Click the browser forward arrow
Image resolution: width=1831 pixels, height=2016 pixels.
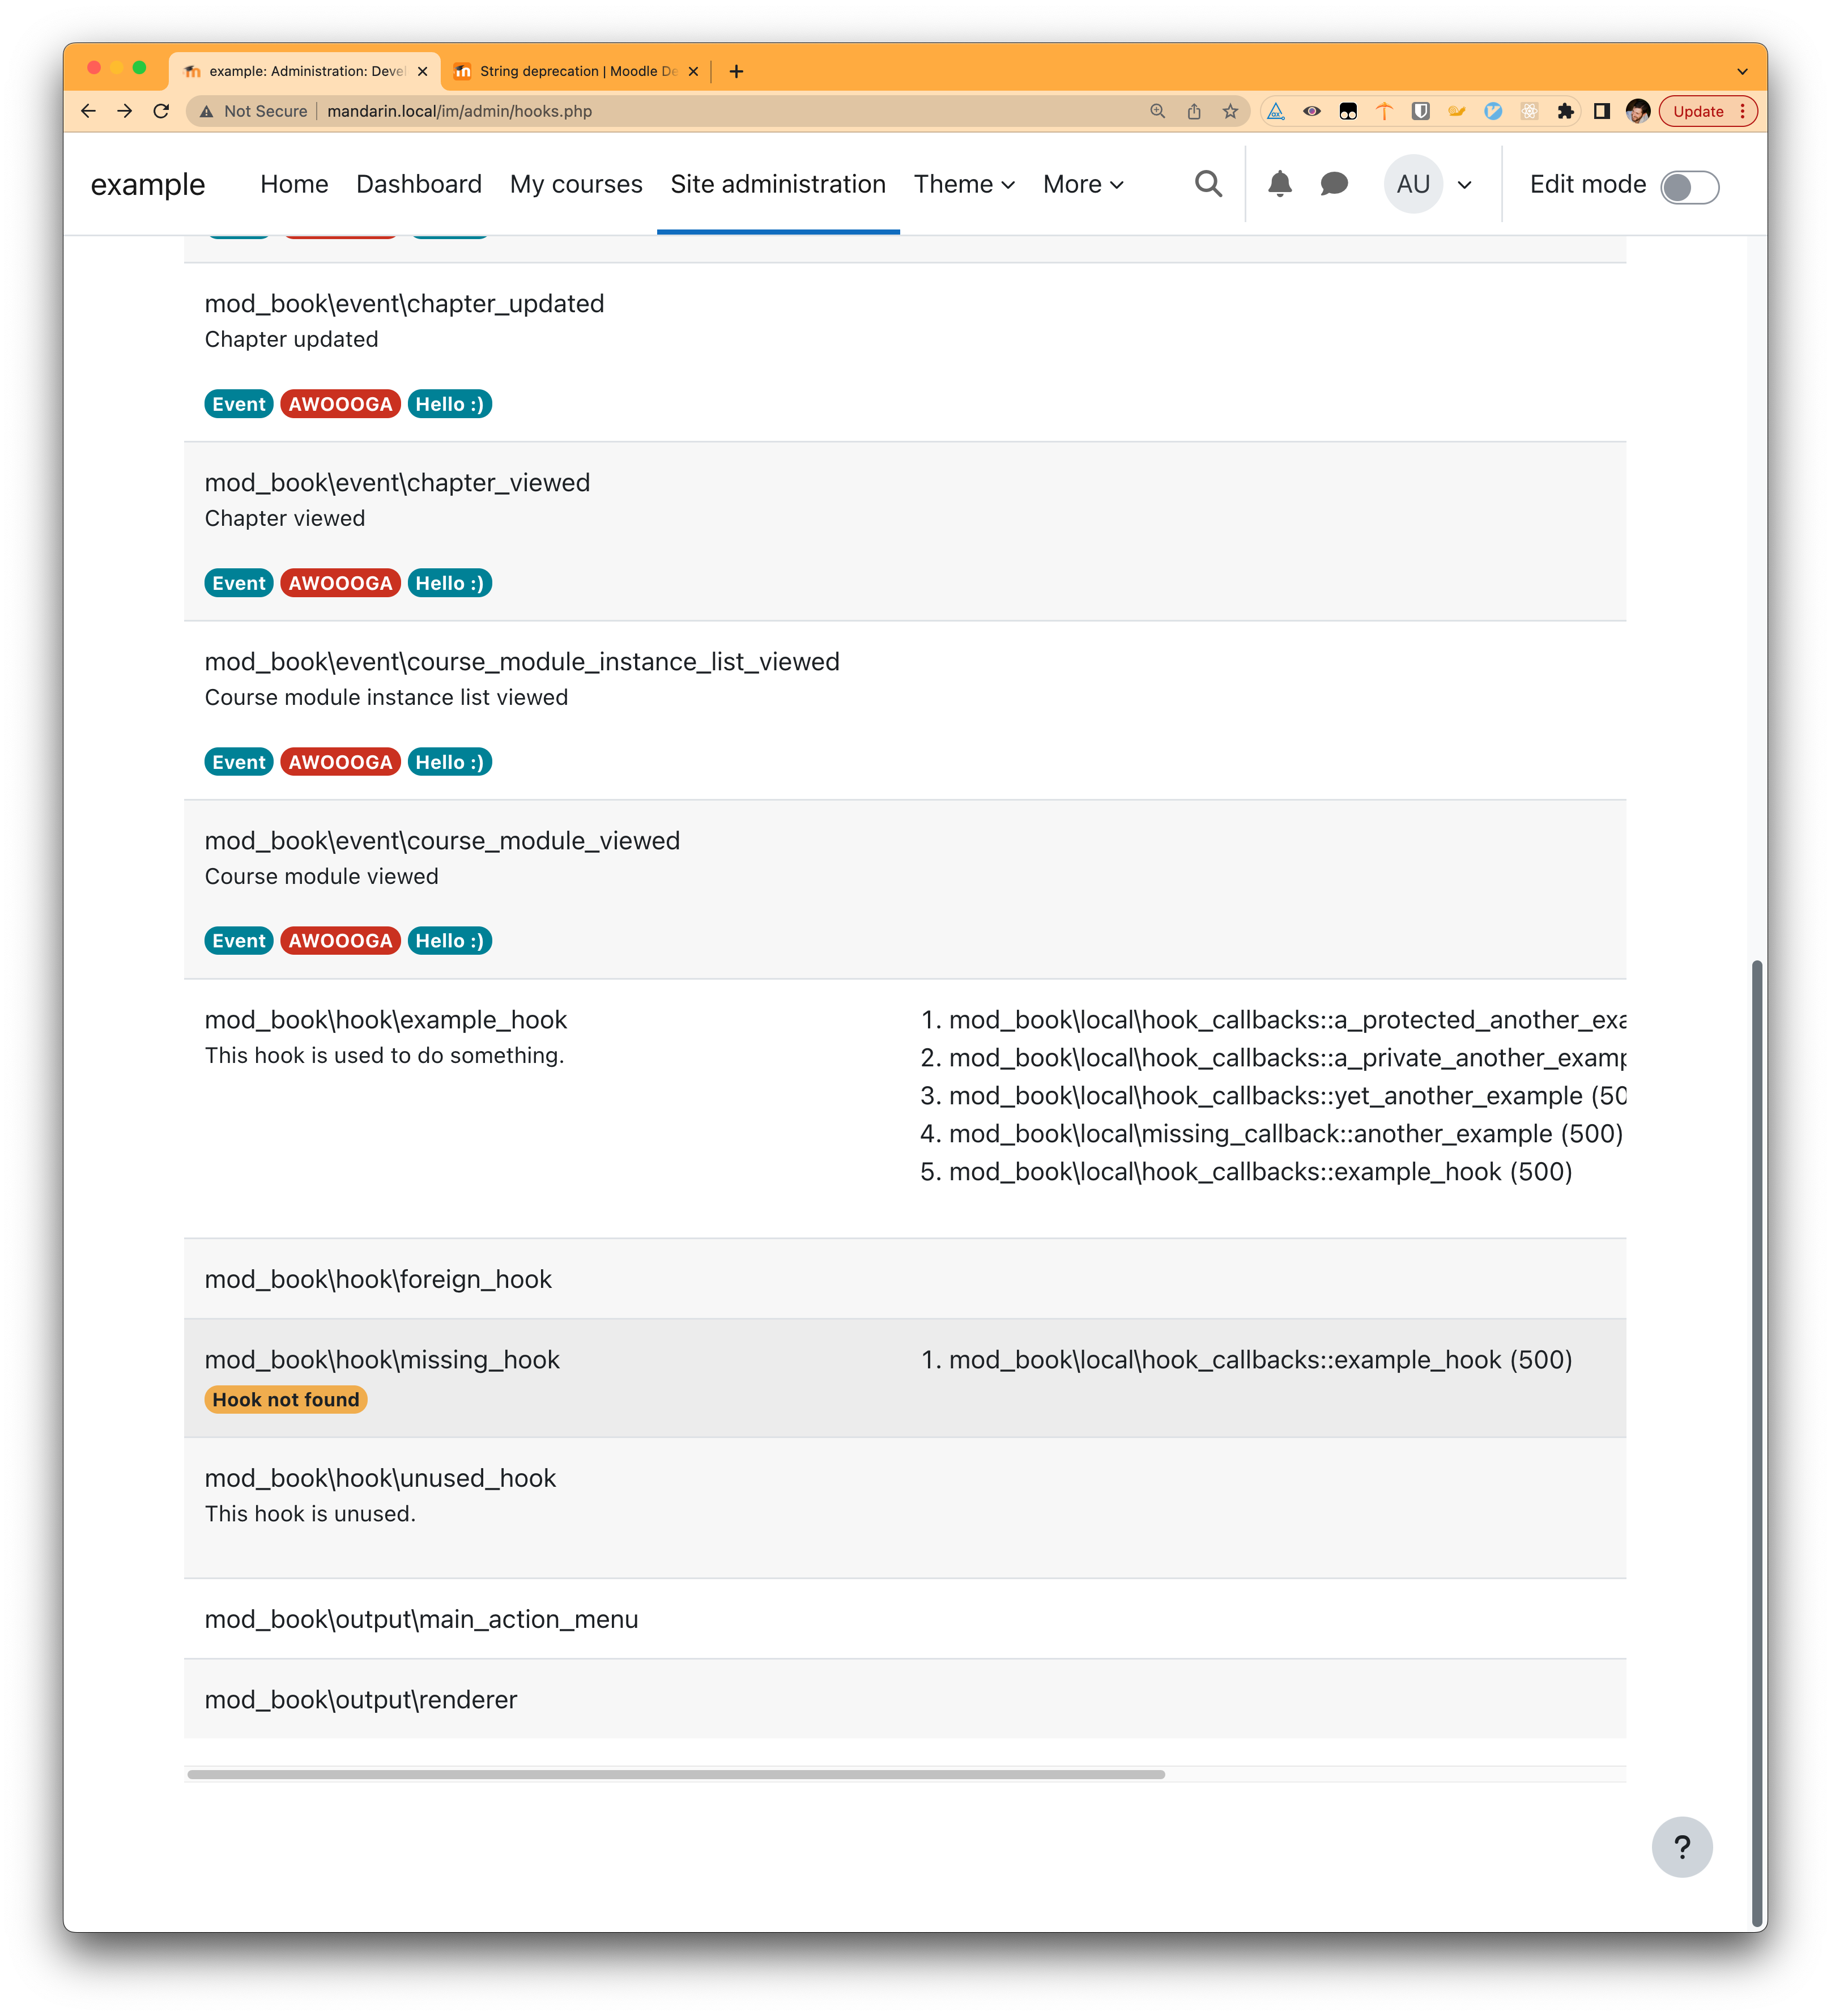(x=125, y=111)
